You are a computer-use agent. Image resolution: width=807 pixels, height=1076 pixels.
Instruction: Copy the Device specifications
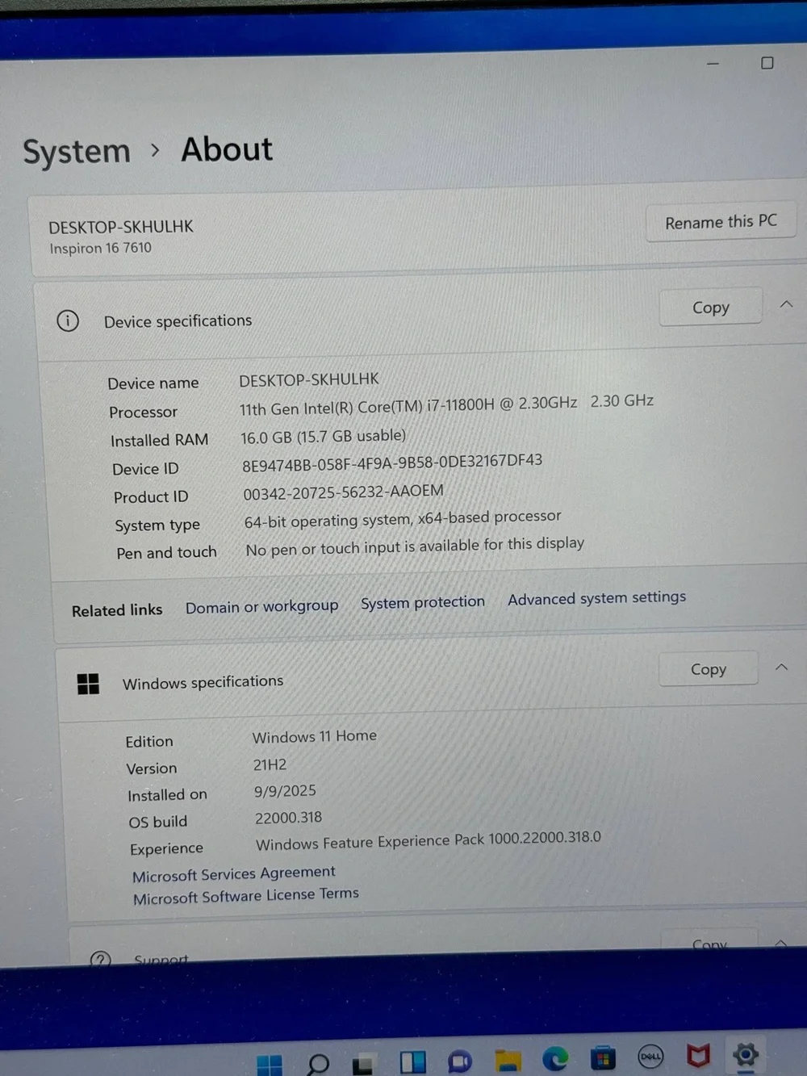pyautogui.click(x=710, y=308)
